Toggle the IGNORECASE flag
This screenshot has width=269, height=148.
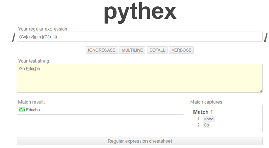point(102,50)
